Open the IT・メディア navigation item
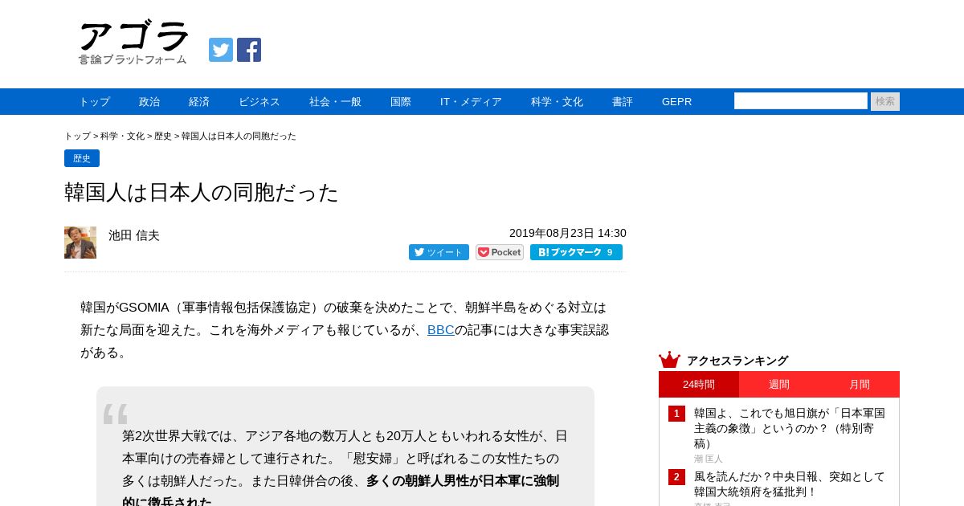Viewport: 964px width, 506px height. tap(471, 102)
